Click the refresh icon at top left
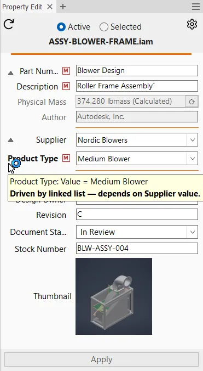This screenshot has width=203, height=371. coord(9,24)
